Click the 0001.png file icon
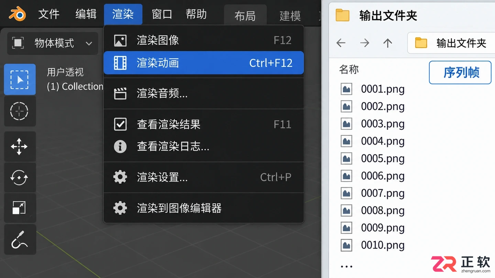The height and width of the screenshot is (278, 495). coord(346,89)
